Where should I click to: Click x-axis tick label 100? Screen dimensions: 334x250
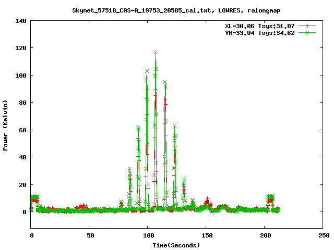(148, 235)
